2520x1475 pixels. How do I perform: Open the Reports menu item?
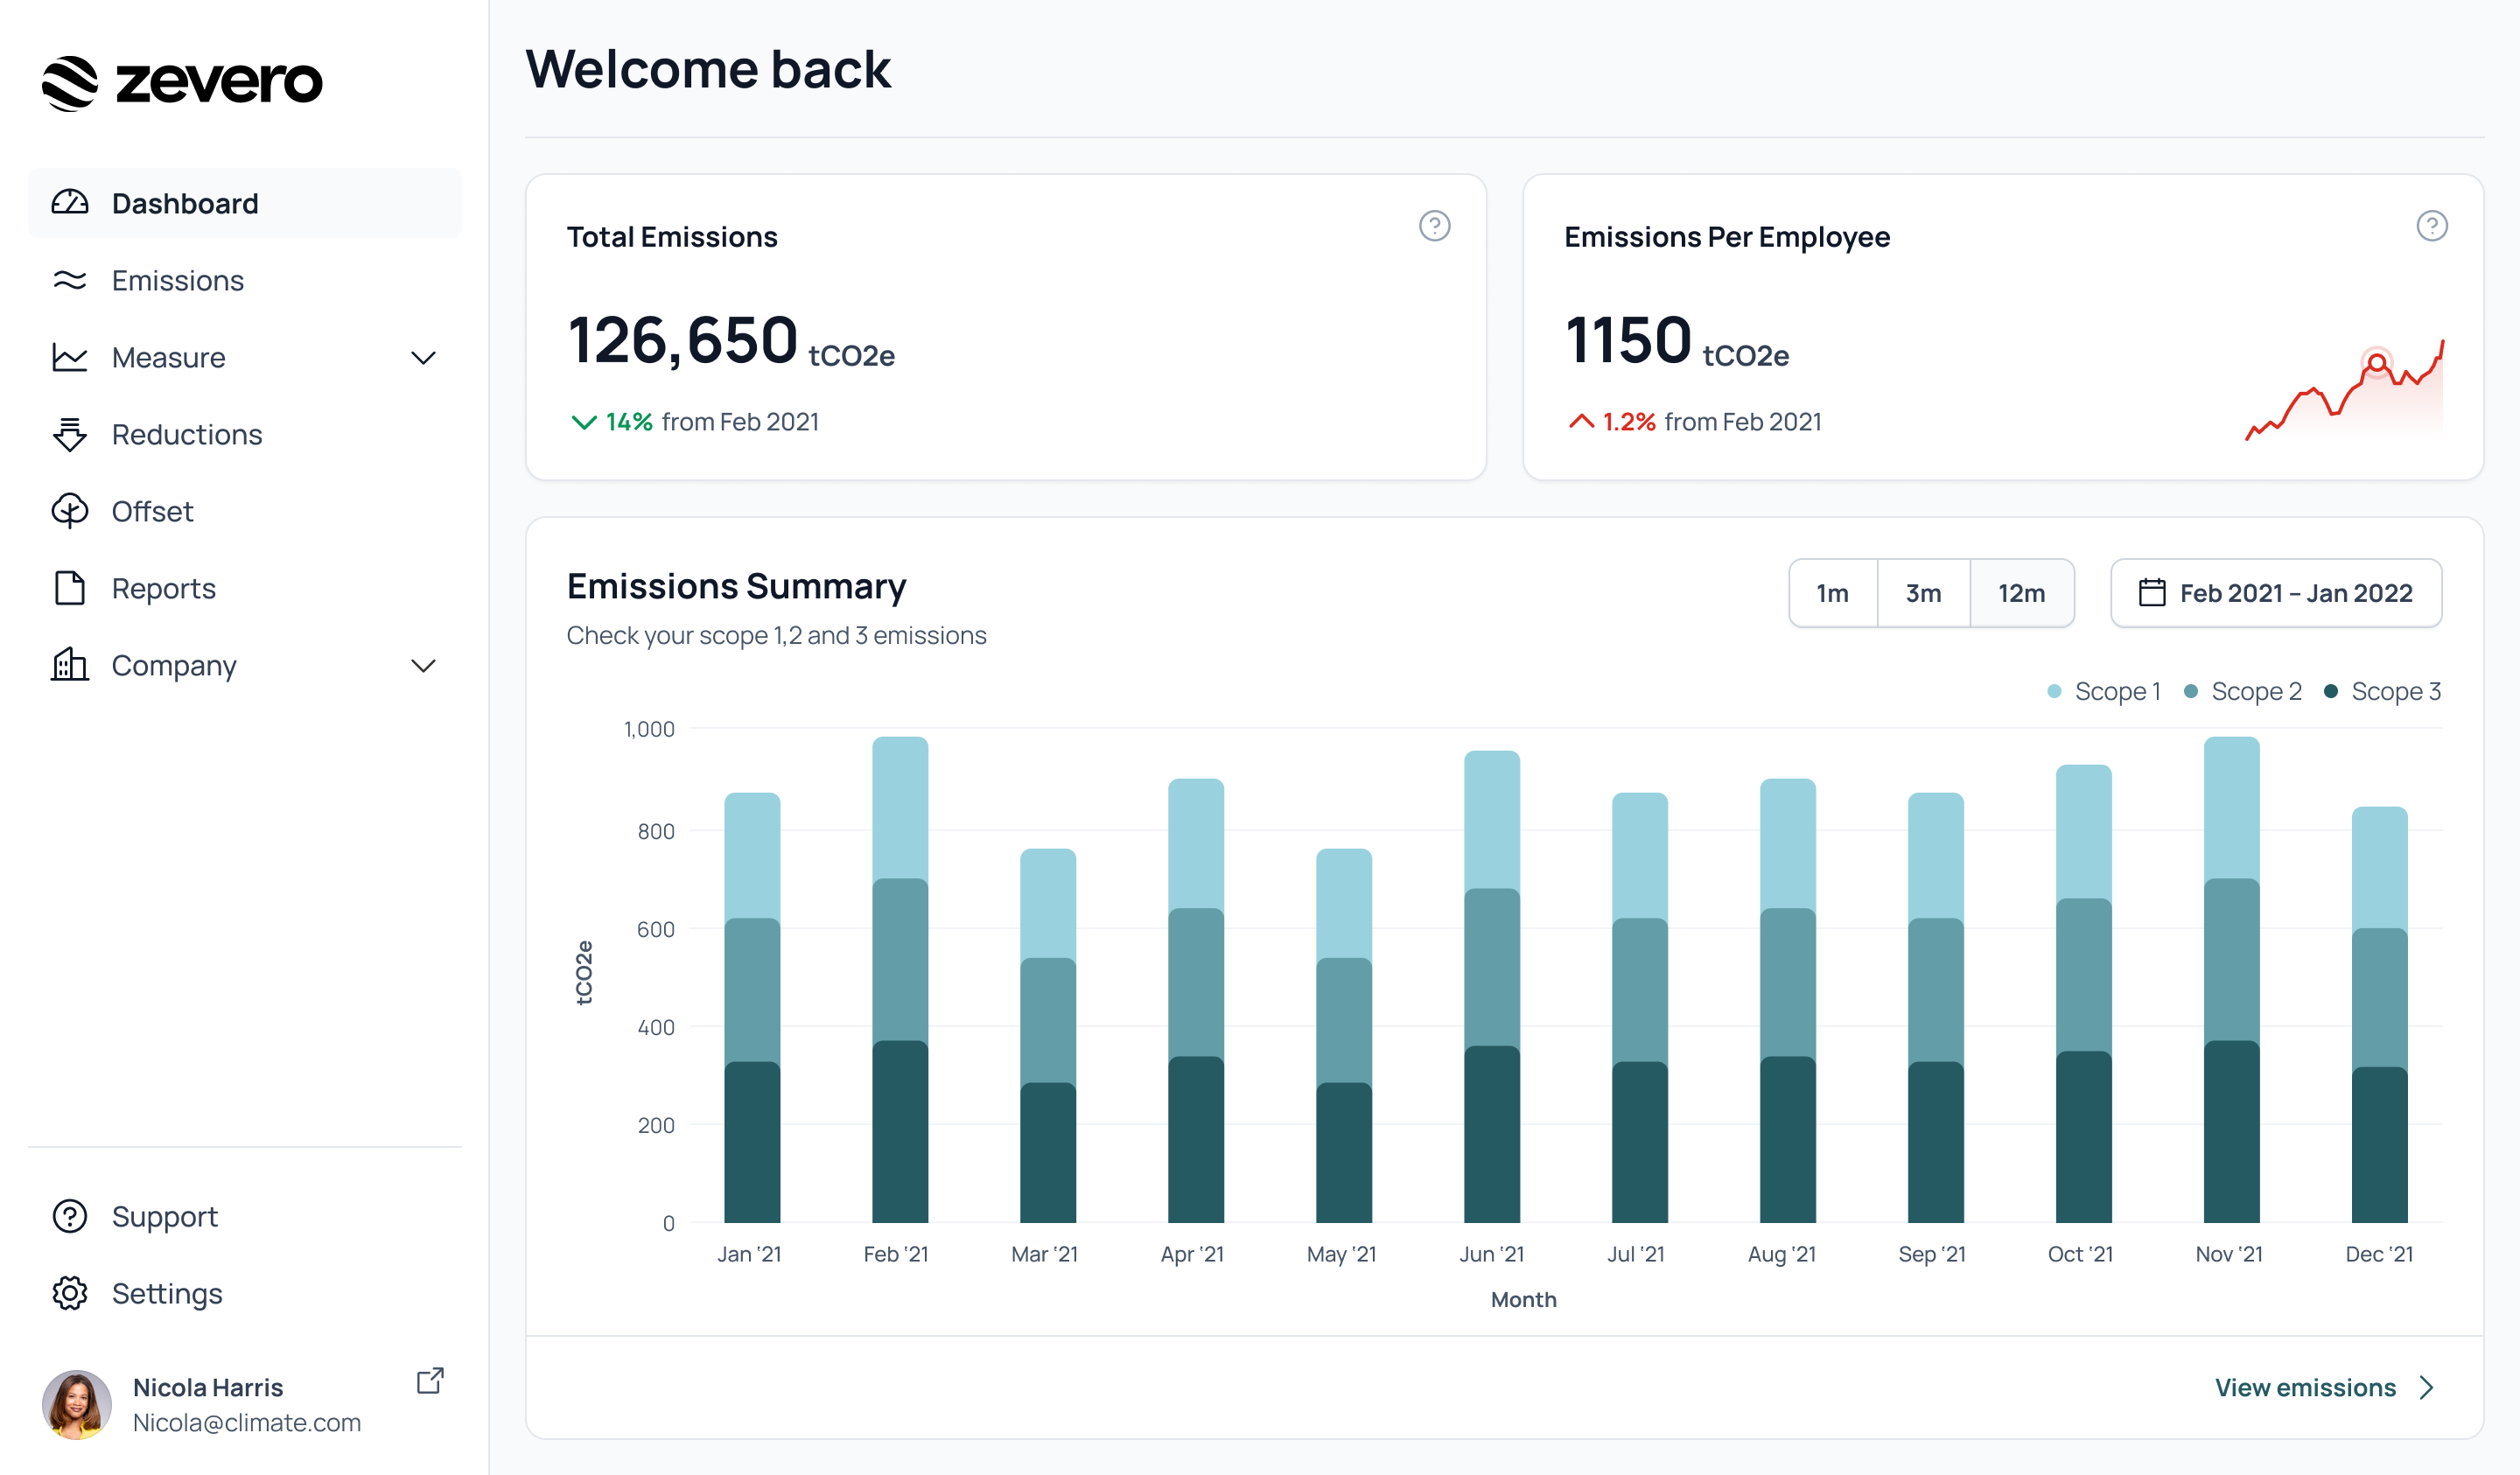245,588
